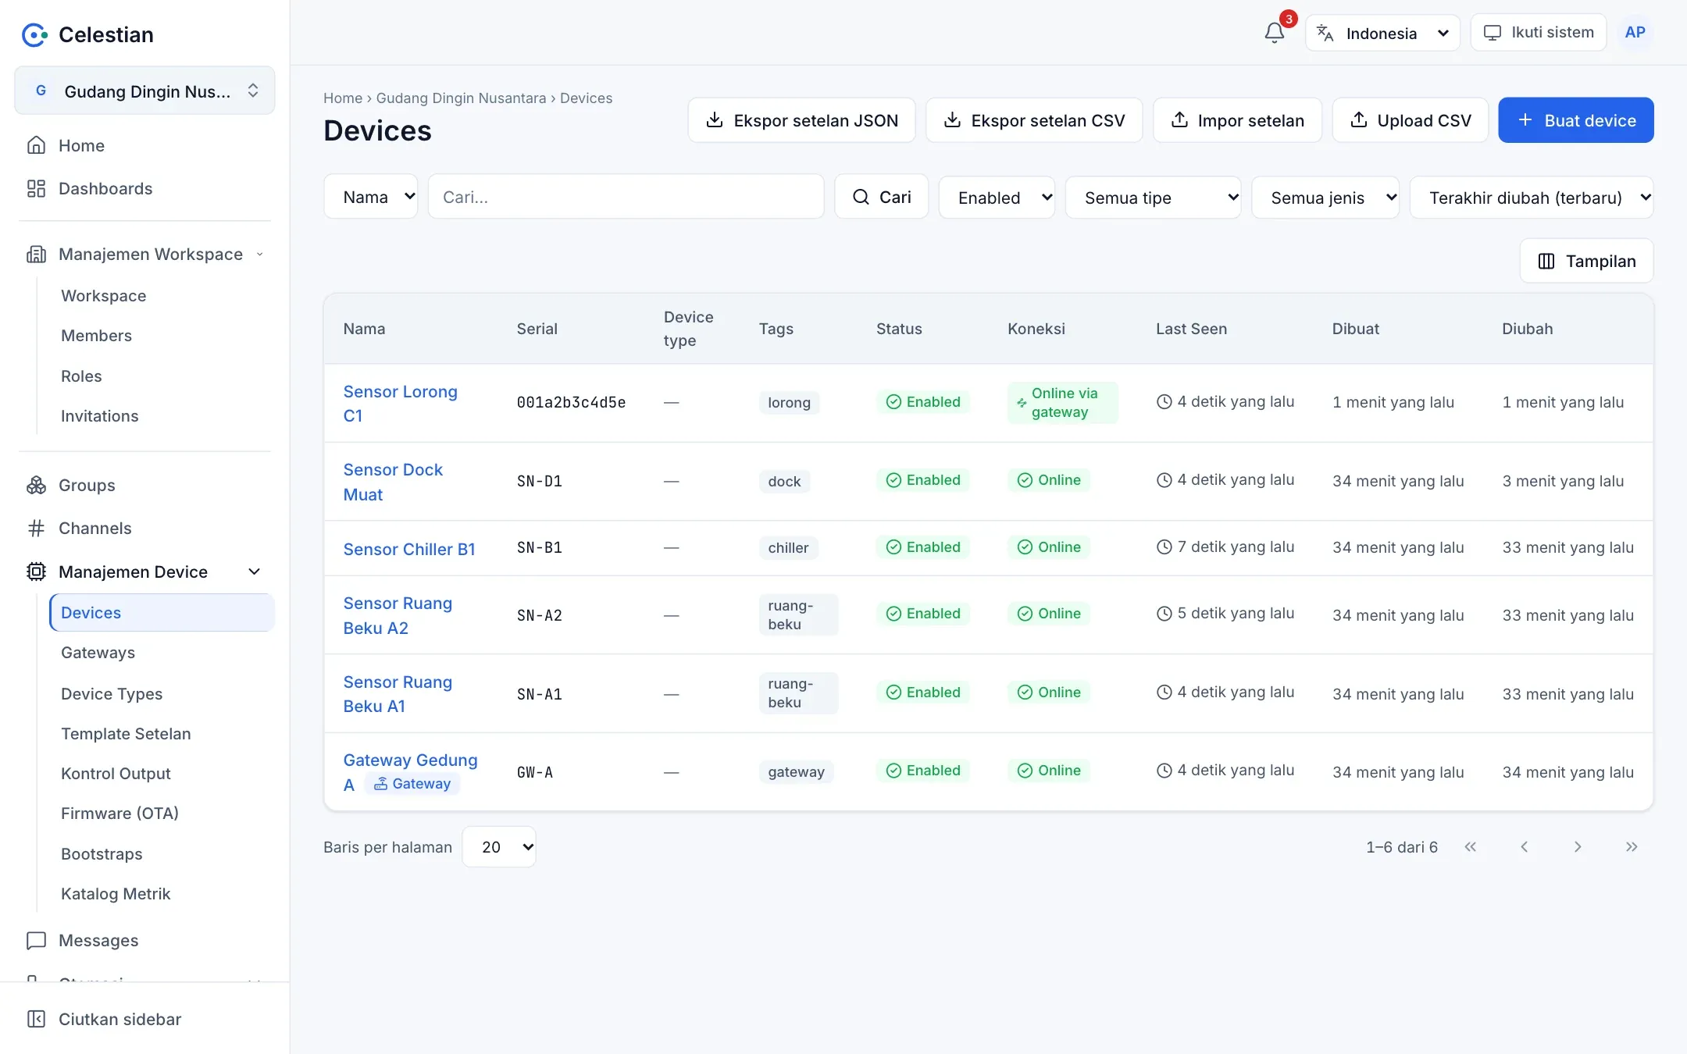Click the Messages chat icon
This screenshot has width=1687, height=1054.
[x=36, y=941]
